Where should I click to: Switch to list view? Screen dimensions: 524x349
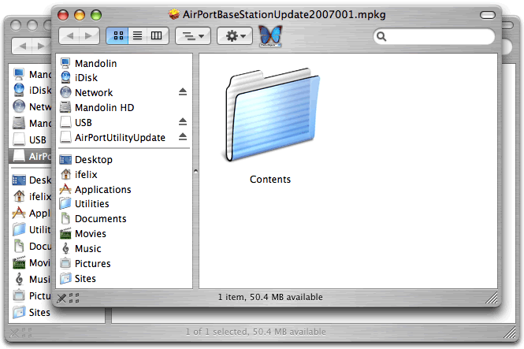point(137,35)
